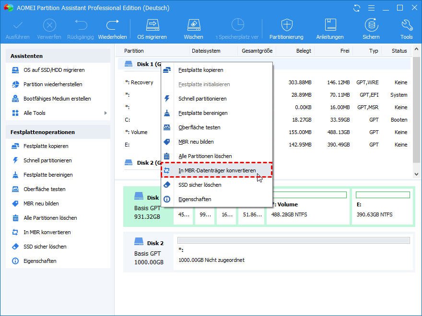Click the refresh icon in title bar
Screen dimensions: 422x316
coord(357,8)
